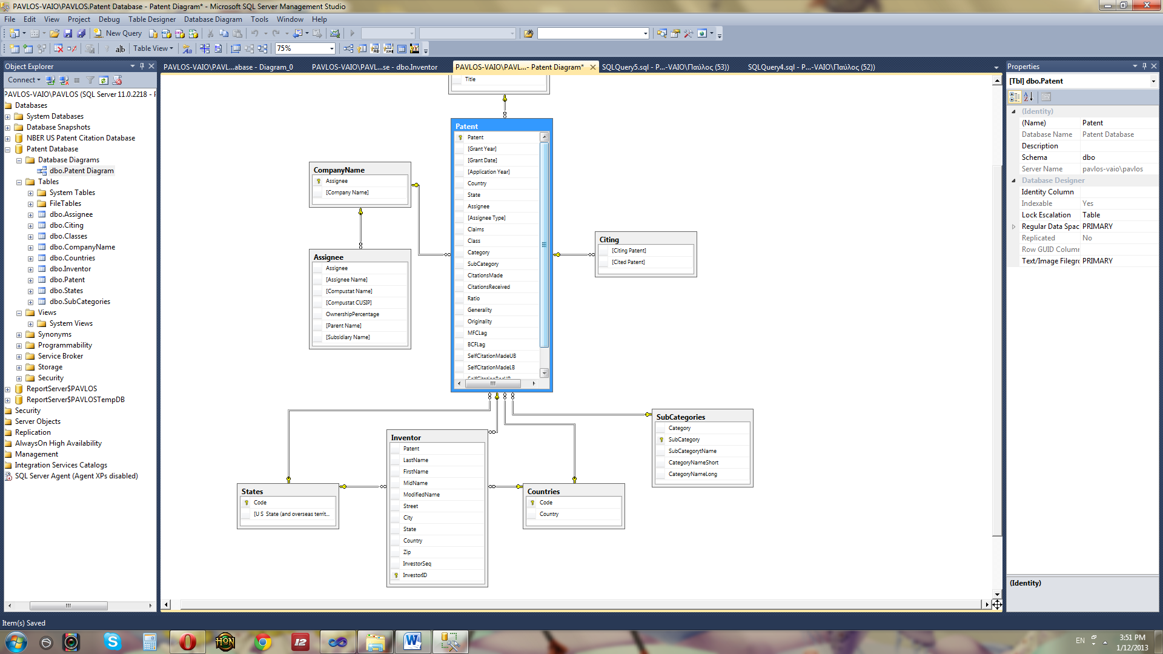Open Google Chrome from the taskbar
1163x654 pixels.
263,642
